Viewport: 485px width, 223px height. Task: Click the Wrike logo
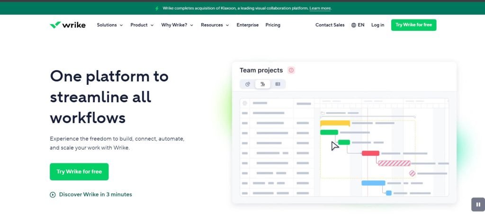coord(68,25)
